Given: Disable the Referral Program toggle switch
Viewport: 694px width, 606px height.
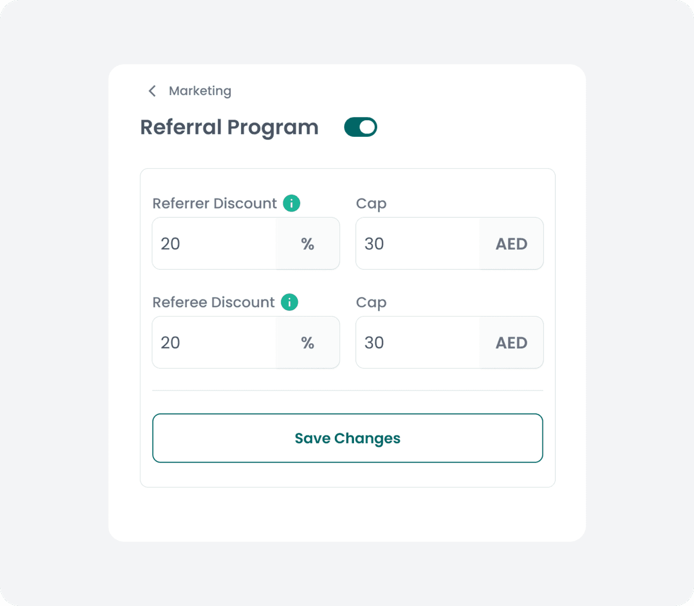Looking at the screenshot, I should tap(360, 127).
